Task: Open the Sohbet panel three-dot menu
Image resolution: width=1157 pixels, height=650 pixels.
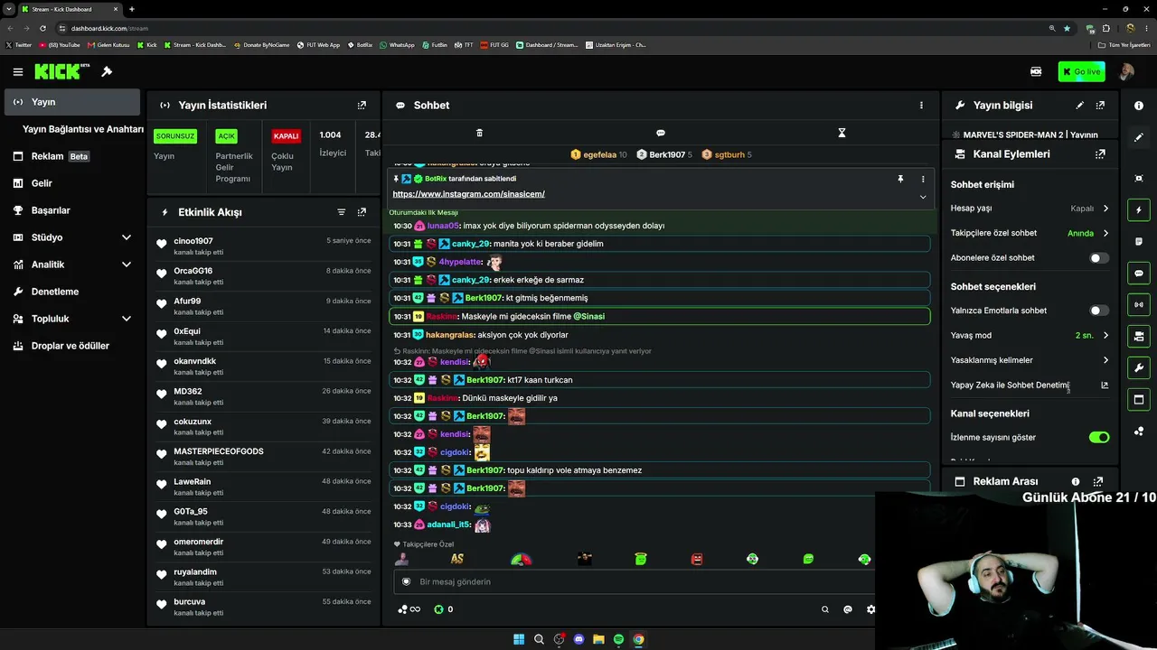Action: tap(921, 106)
